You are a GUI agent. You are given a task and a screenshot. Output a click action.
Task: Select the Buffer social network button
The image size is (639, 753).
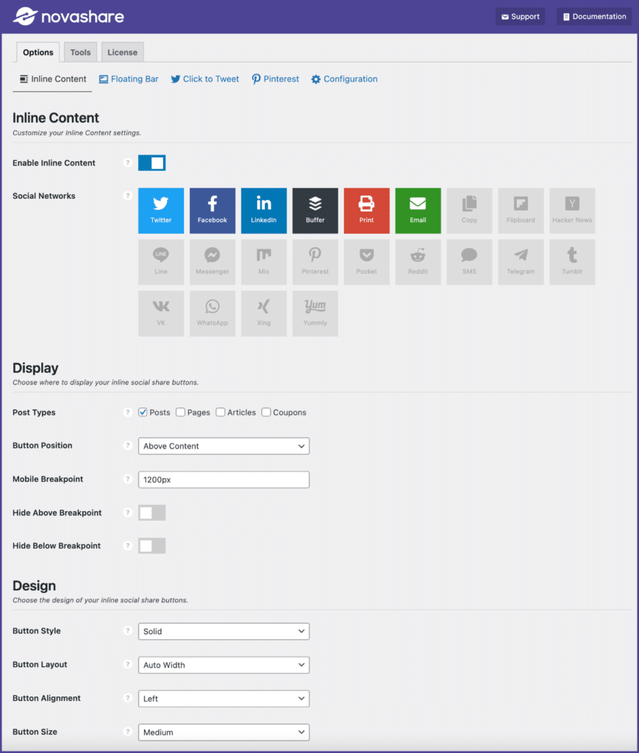(x=315, y=211)
